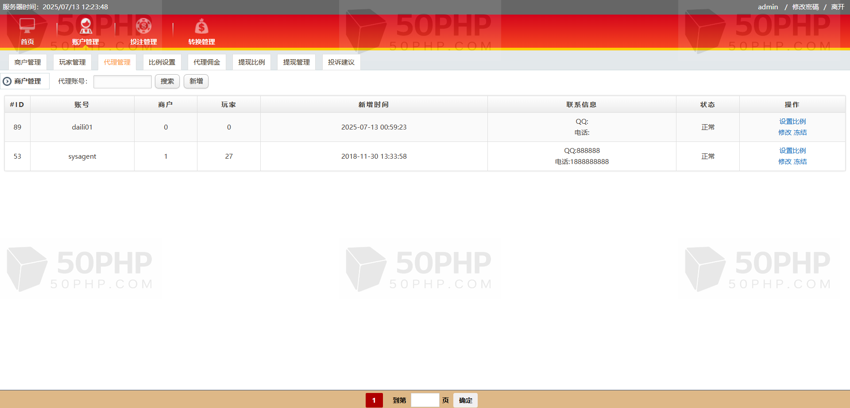The image size is (850, 408).
Task: Switch to the 商户管理 tab
Action: (27, 62)
